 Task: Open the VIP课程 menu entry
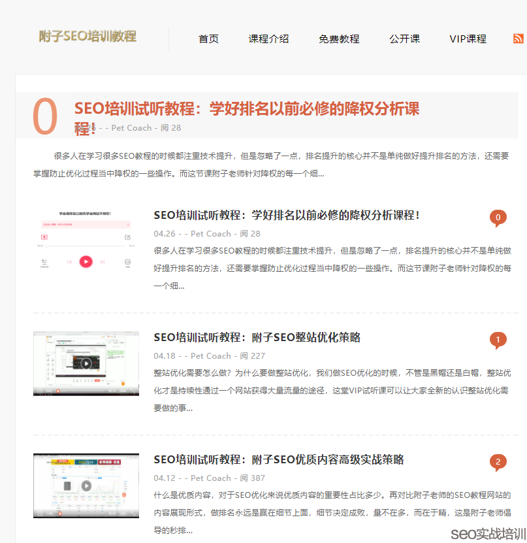(468, 39)
